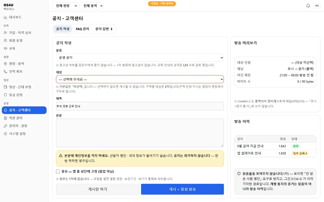This screenshot has width=324, height=202.
Task: Click the 인력 확보 phone icon
Action: tap(5, 71)
